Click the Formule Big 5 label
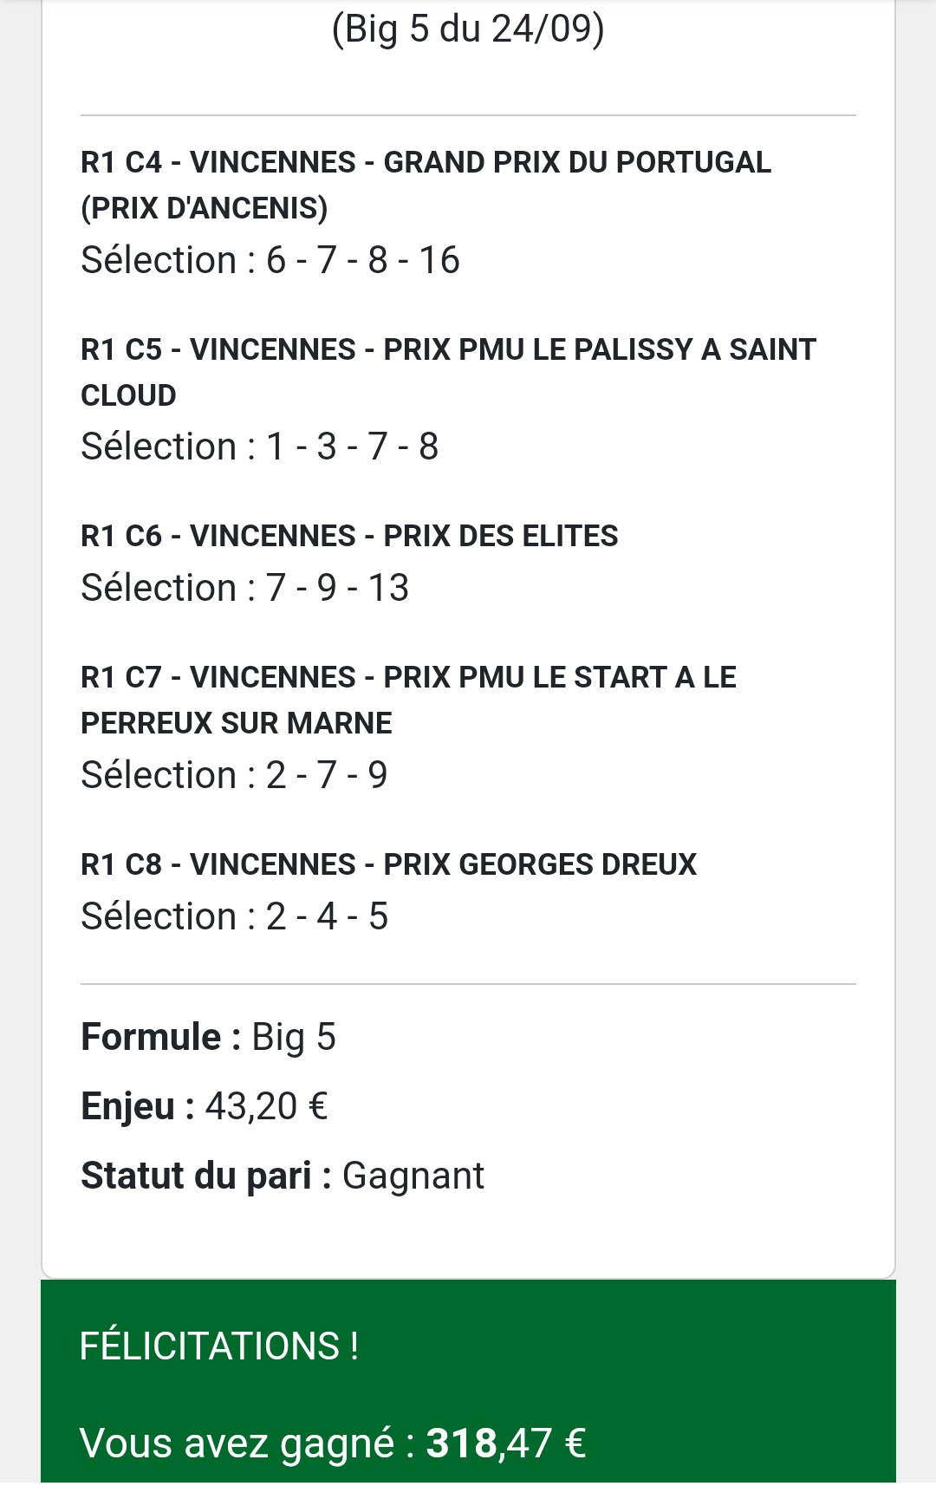The height and width of the screenshot is (1486, 936). pos(208,1037)
